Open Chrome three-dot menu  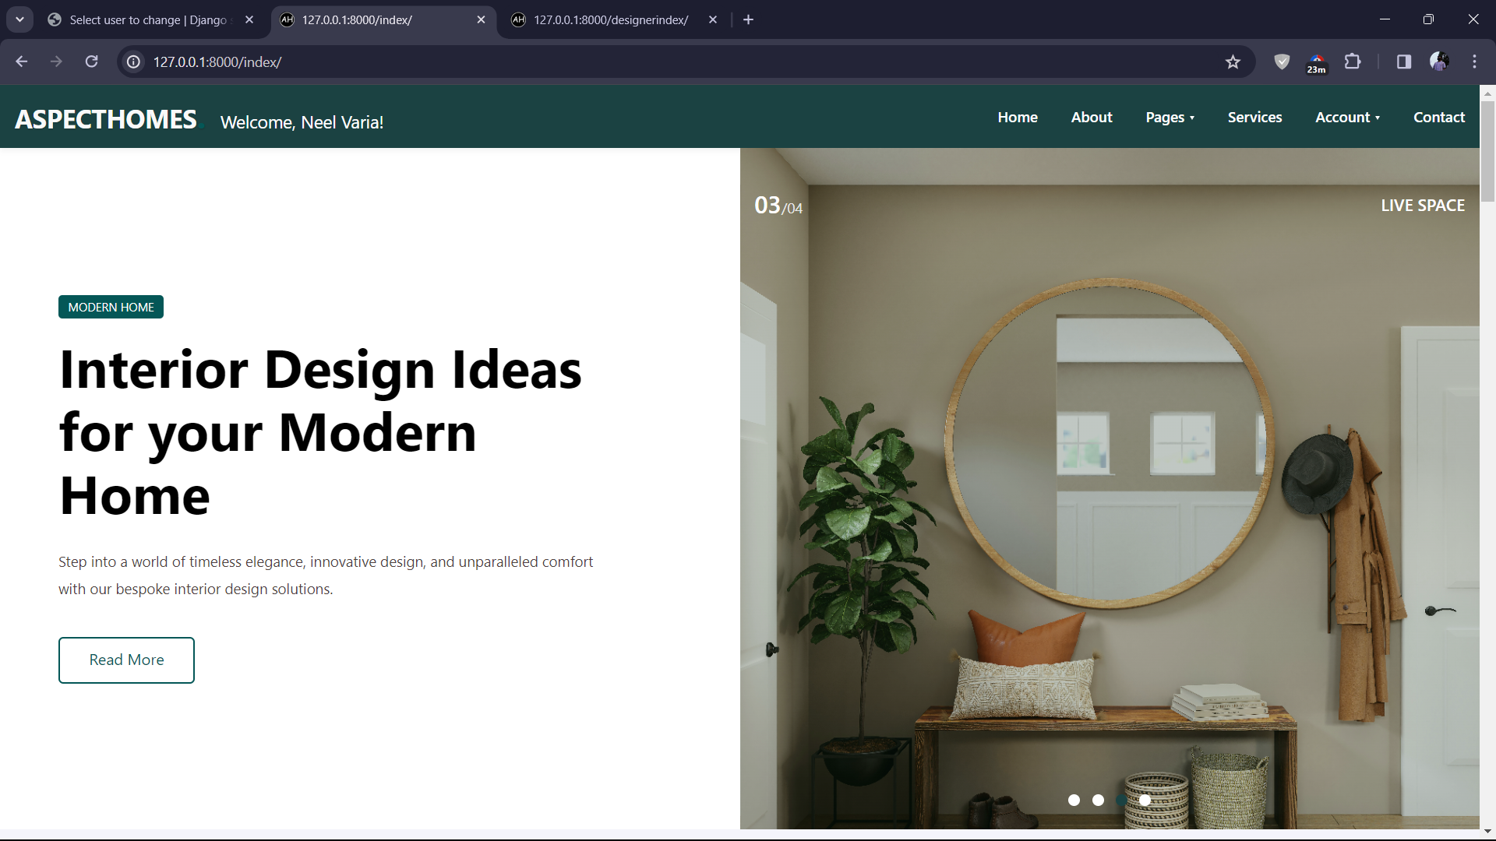[x=1474, y=62]
